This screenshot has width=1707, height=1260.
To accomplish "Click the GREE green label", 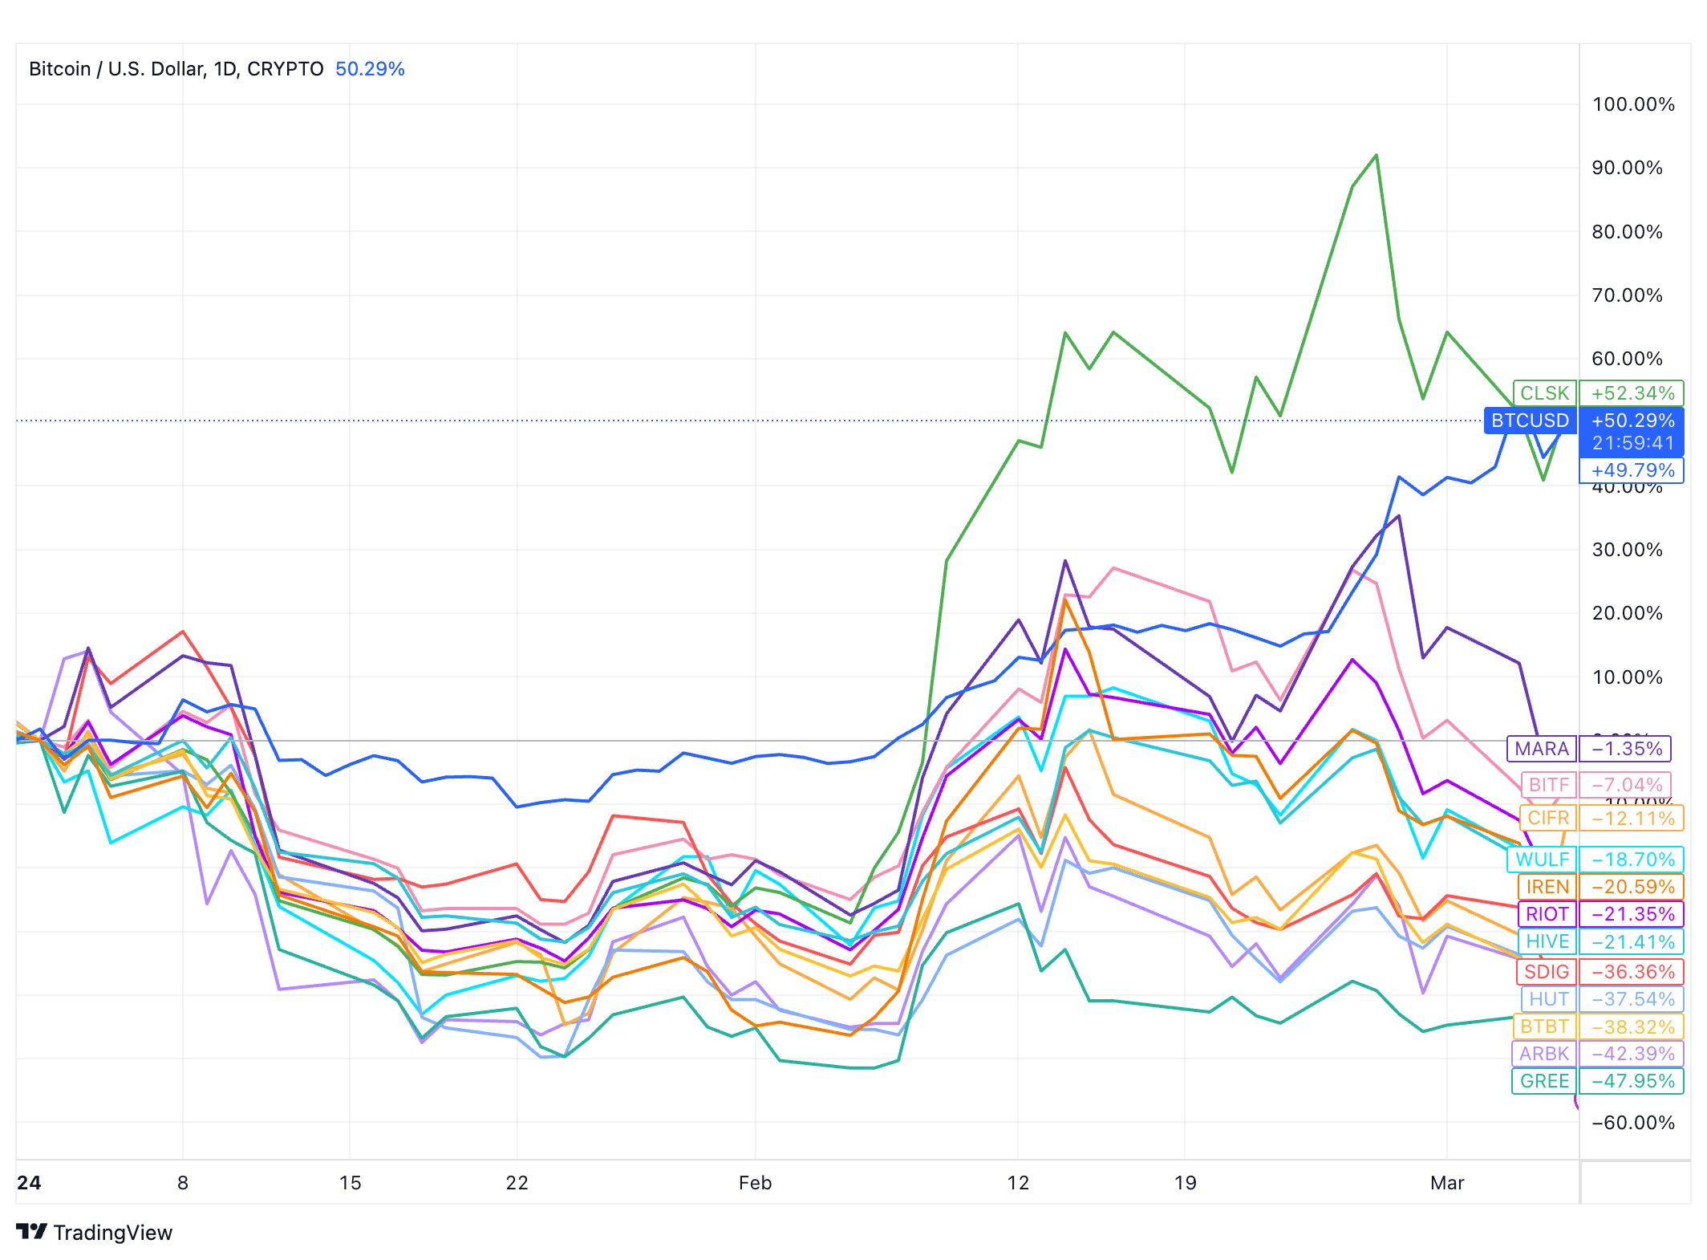I will 1544,1081.
